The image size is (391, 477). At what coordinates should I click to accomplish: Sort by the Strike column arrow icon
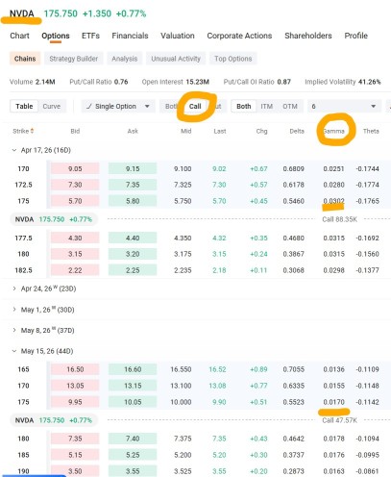(32, 131)
